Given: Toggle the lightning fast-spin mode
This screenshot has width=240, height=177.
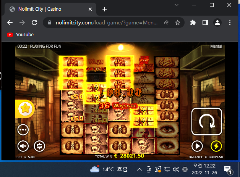Looking at the screenshot, I should click(x=216, y=146).
